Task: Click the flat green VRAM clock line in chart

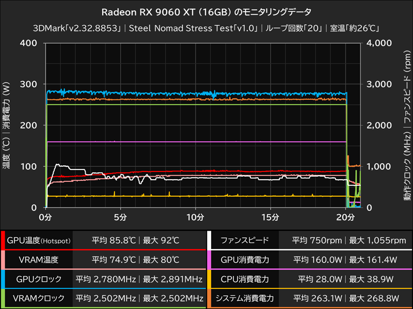Action: pos(196,105)
